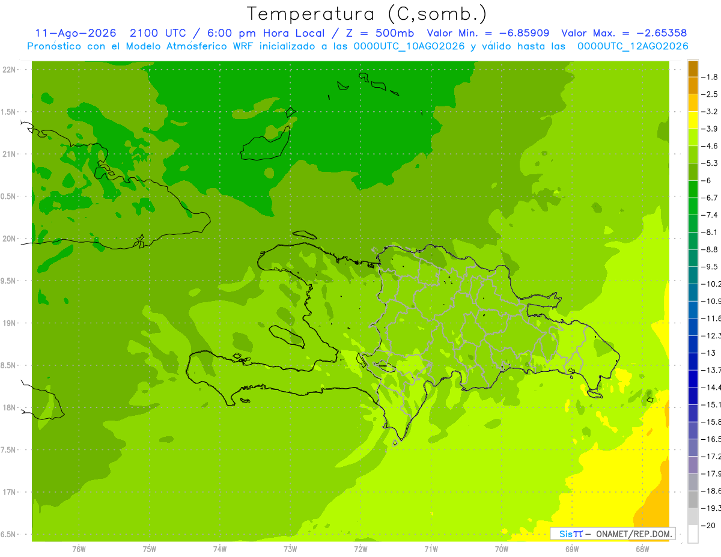Click the 'SisTT - ONAMET/REP.DOM.' logo box

click(x=613, y=534)
